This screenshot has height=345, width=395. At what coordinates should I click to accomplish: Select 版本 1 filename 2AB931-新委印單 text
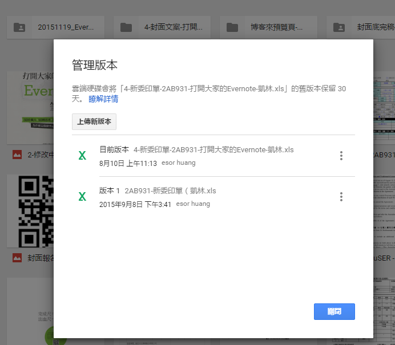[x=170, y=191]
